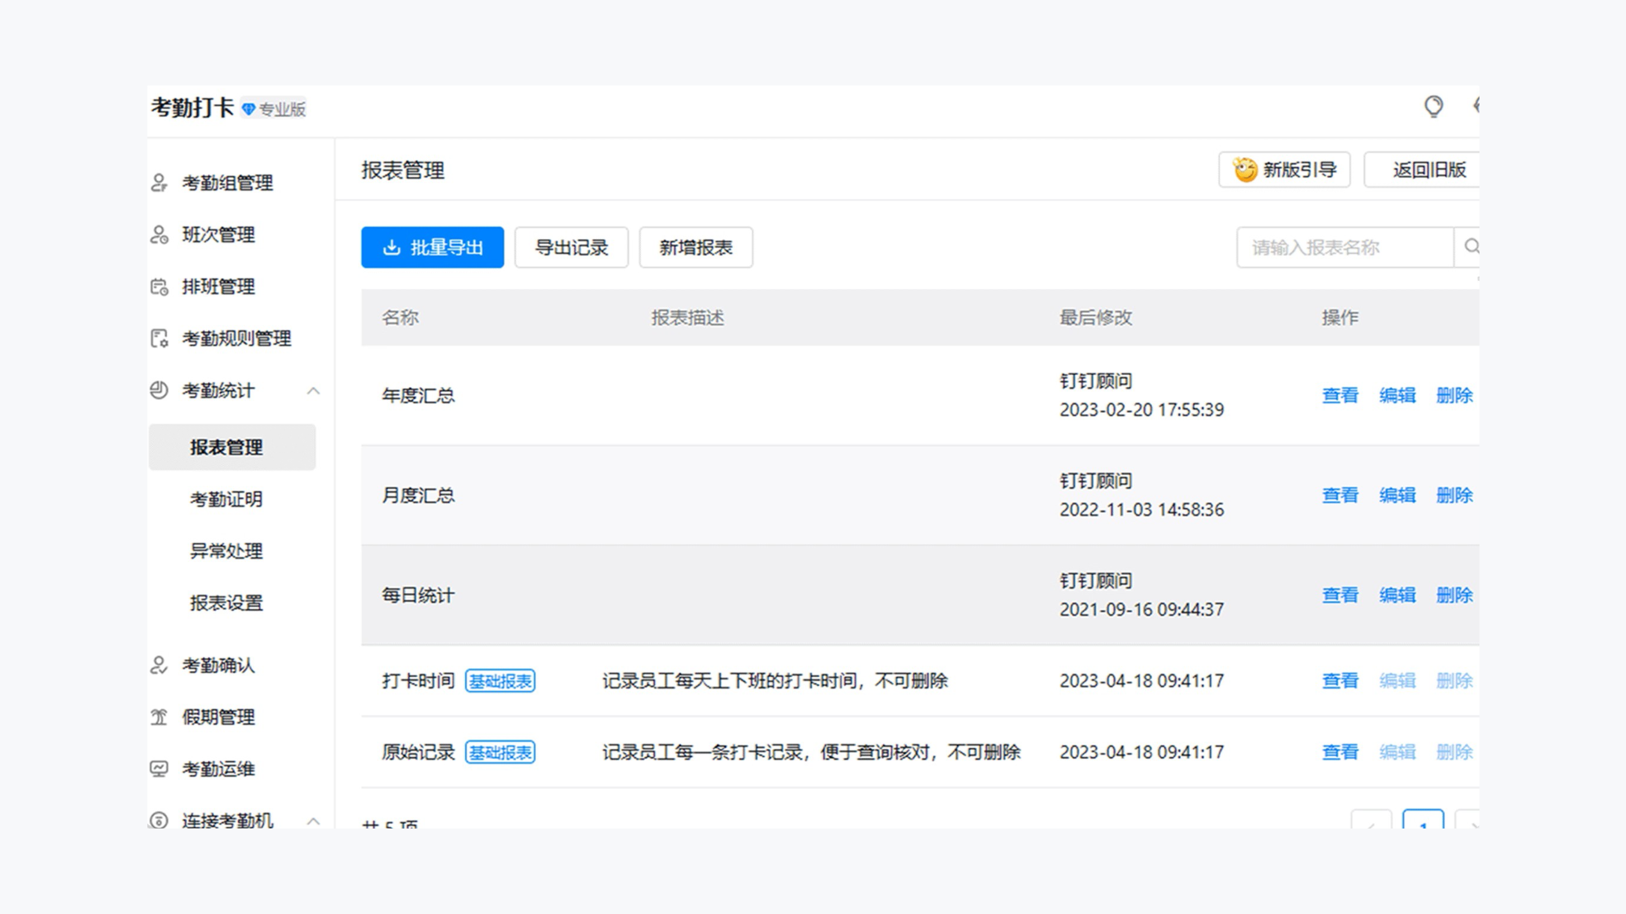Image resolution: width=1626 pixels, height=914 pixels.
Task: Click the 考勤规则管理 sidebar icon
Action: coord(159,338)
